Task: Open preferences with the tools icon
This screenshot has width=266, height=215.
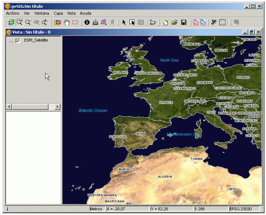Action: [x=214, y=22]
